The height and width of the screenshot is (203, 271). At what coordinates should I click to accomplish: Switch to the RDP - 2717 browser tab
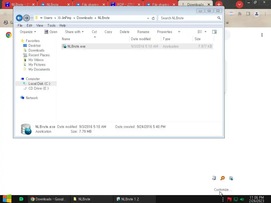(x=125, y=4)
